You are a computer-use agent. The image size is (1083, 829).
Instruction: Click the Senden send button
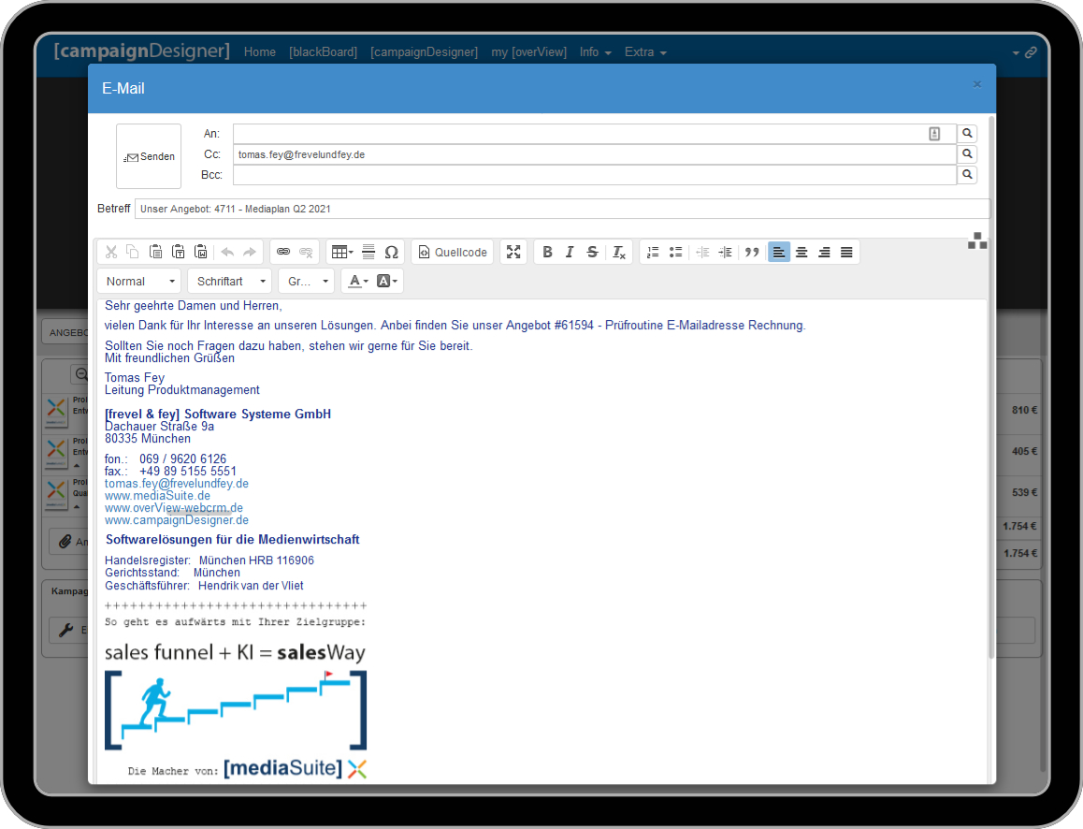click(149, 156)
